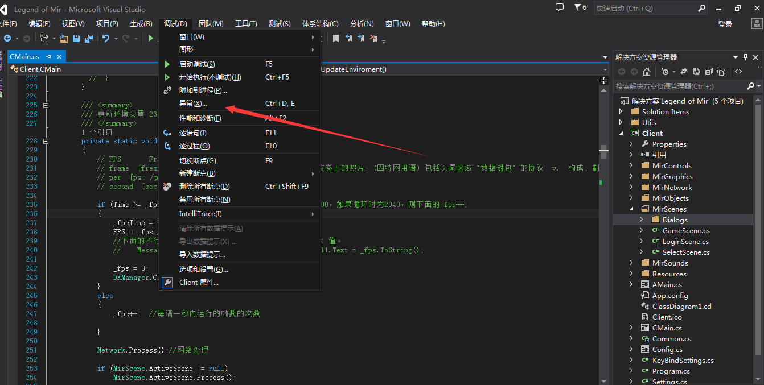Toggle bookmark using the bookmark toolbar icon
The image size is (764, 385).
point(336,38)
